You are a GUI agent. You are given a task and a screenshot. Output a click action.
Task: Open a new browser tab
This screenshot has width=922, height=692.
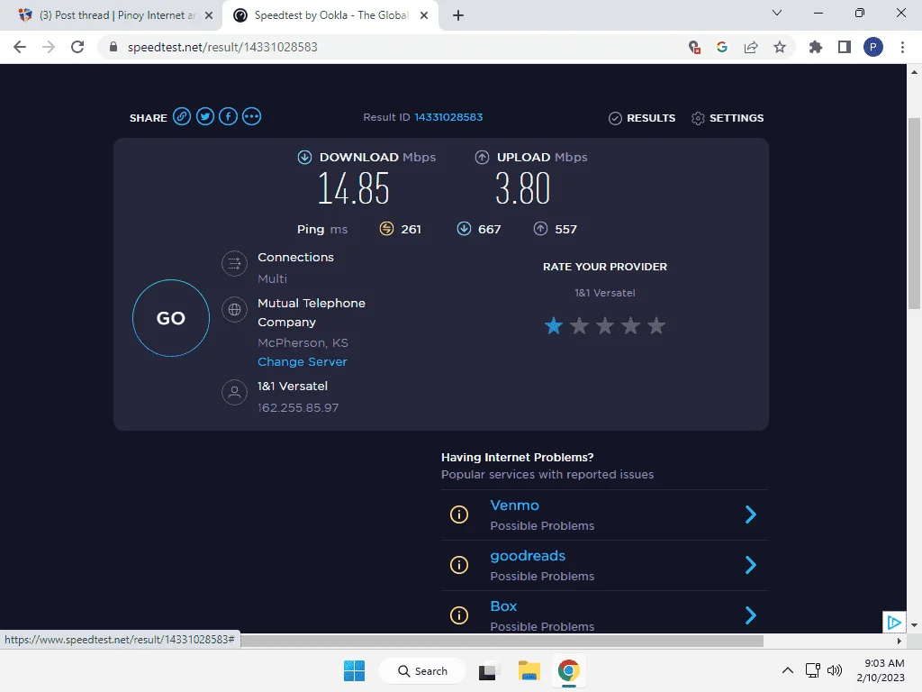(x=458, y=15)
